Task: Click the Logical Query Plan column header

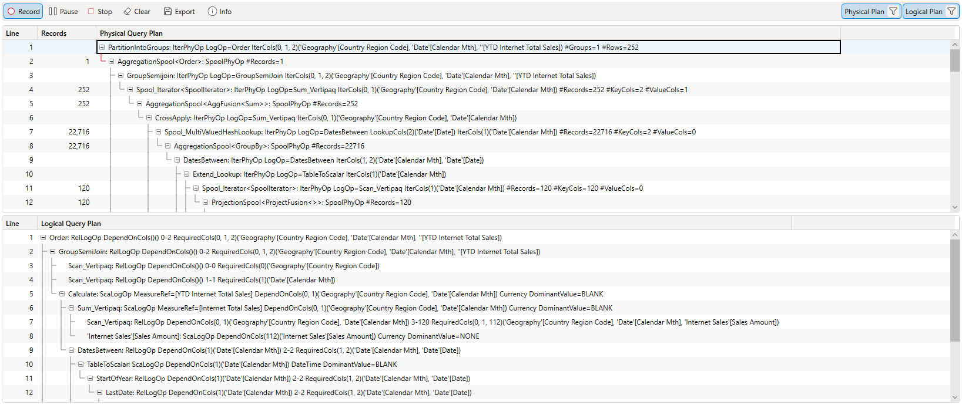Action: (71, 224)
